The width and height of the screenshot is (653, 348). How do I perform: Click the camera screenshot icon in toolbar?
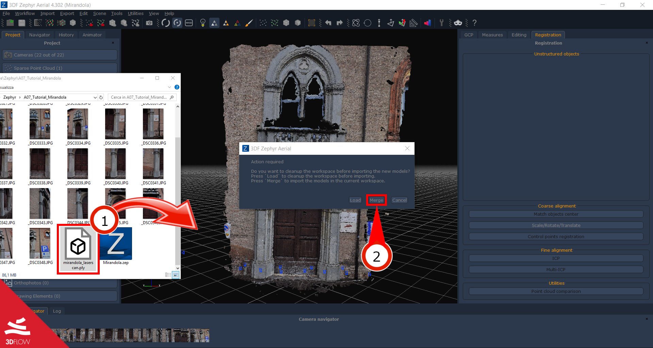coord(149,23)
